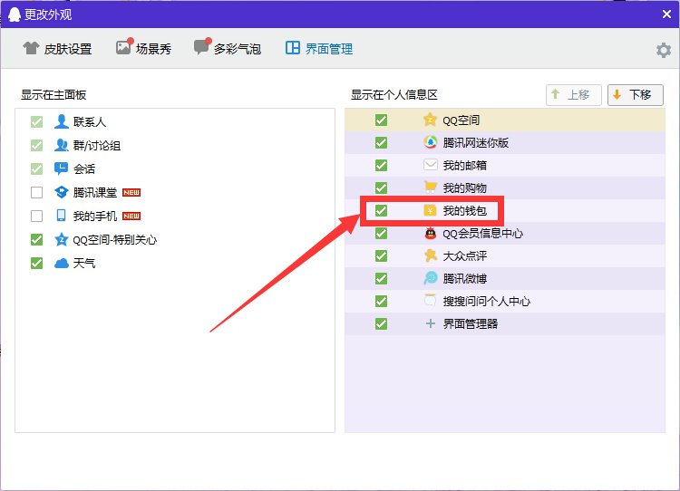Select the 我的钱包 row label
Image resolution: width=680 pixels, height=491 pixels.
(464, 210)
